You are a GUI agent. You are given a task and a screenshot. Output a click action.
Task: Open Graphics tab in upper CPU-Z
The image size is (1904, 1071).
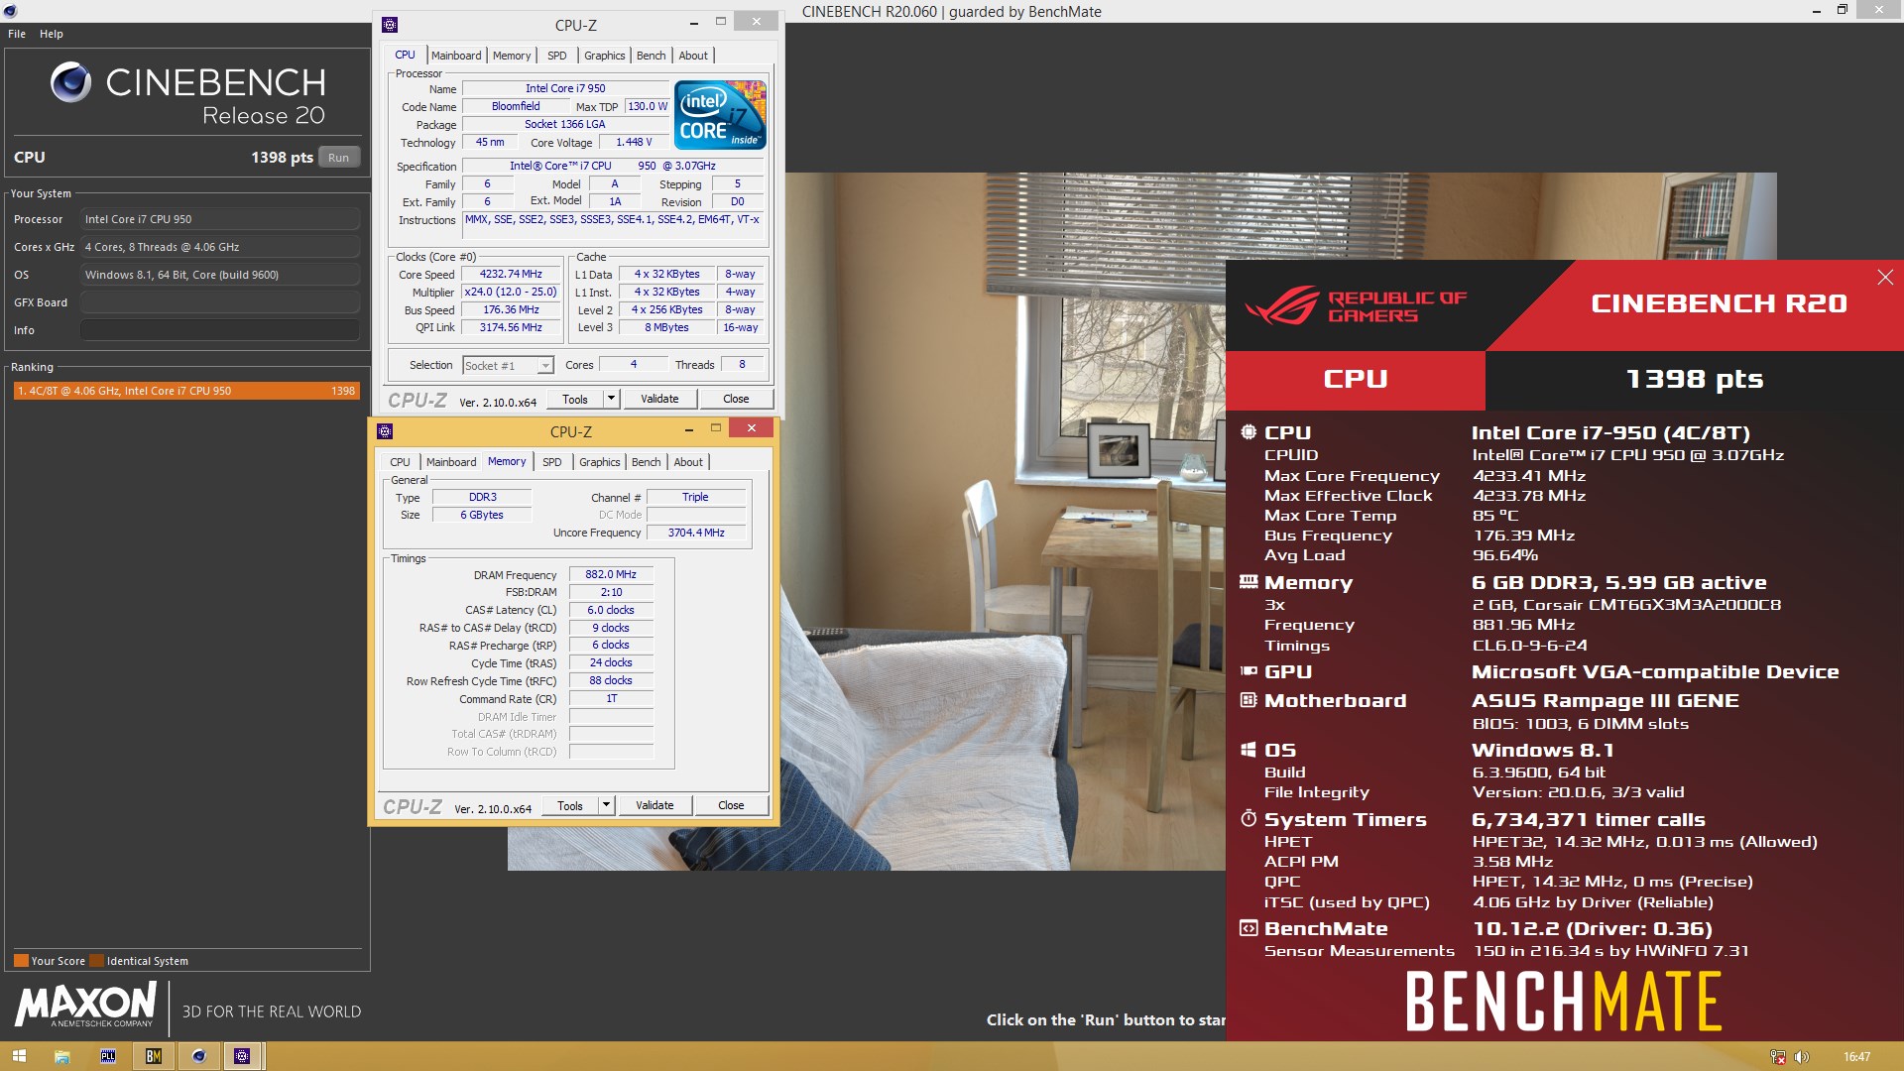tap(604, 56)
